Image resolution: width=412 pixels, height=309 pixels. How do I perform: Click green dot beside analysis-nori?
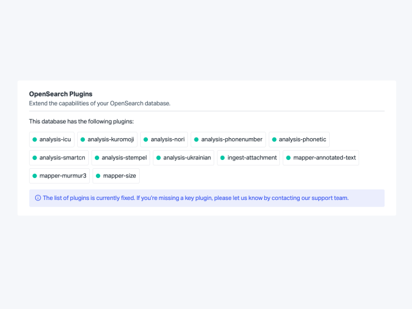tap(146, 140)
